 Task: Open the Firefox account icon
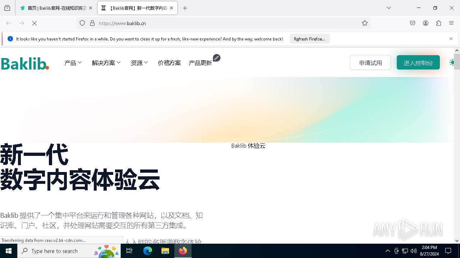point(425,23)
